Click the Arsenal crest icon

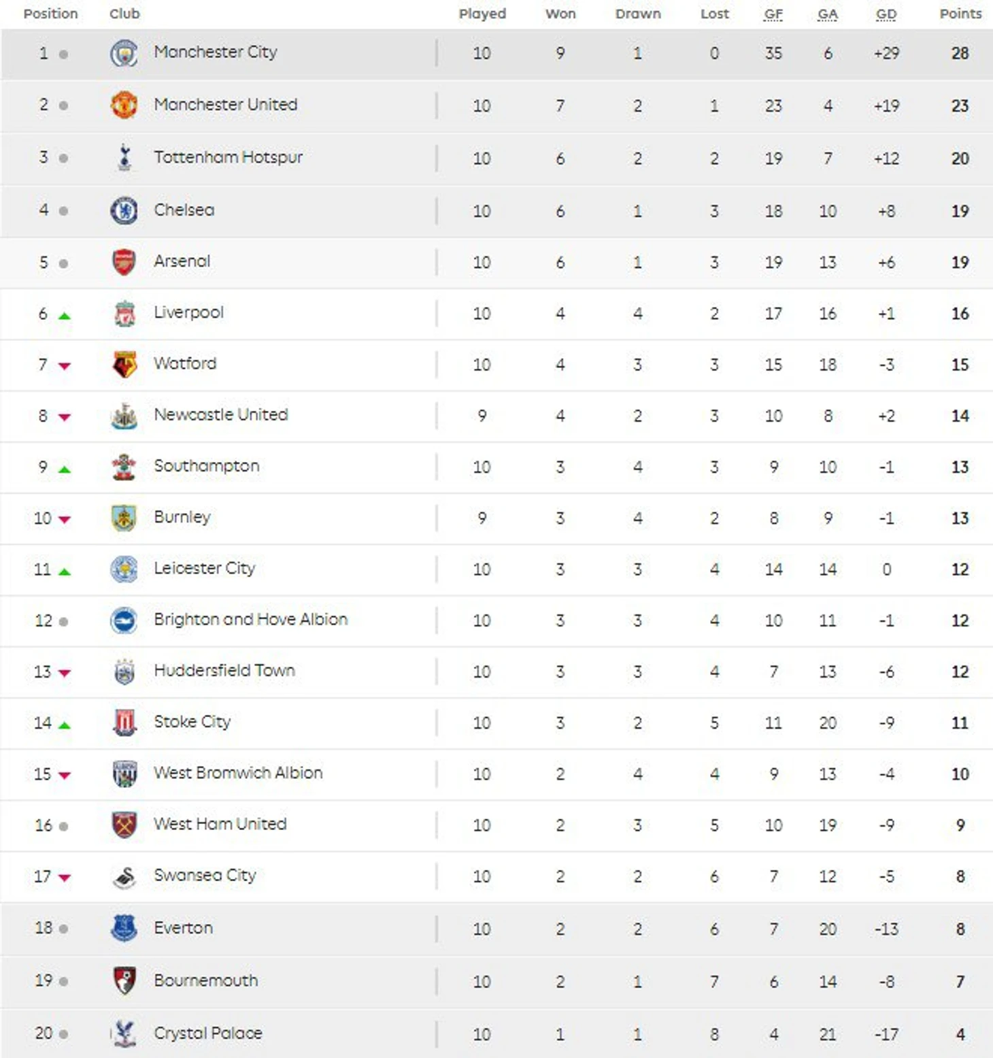click(x=124, y=262)
